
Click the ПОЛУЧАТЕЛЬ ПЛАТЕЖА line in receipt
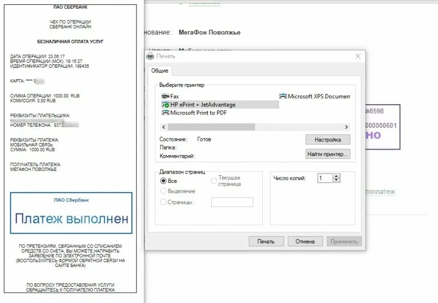36,164
